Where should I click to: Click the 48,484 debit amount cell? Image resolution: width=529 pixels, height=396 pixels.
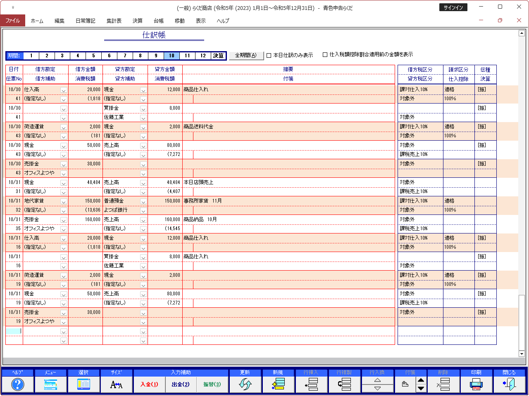(85, 182)
